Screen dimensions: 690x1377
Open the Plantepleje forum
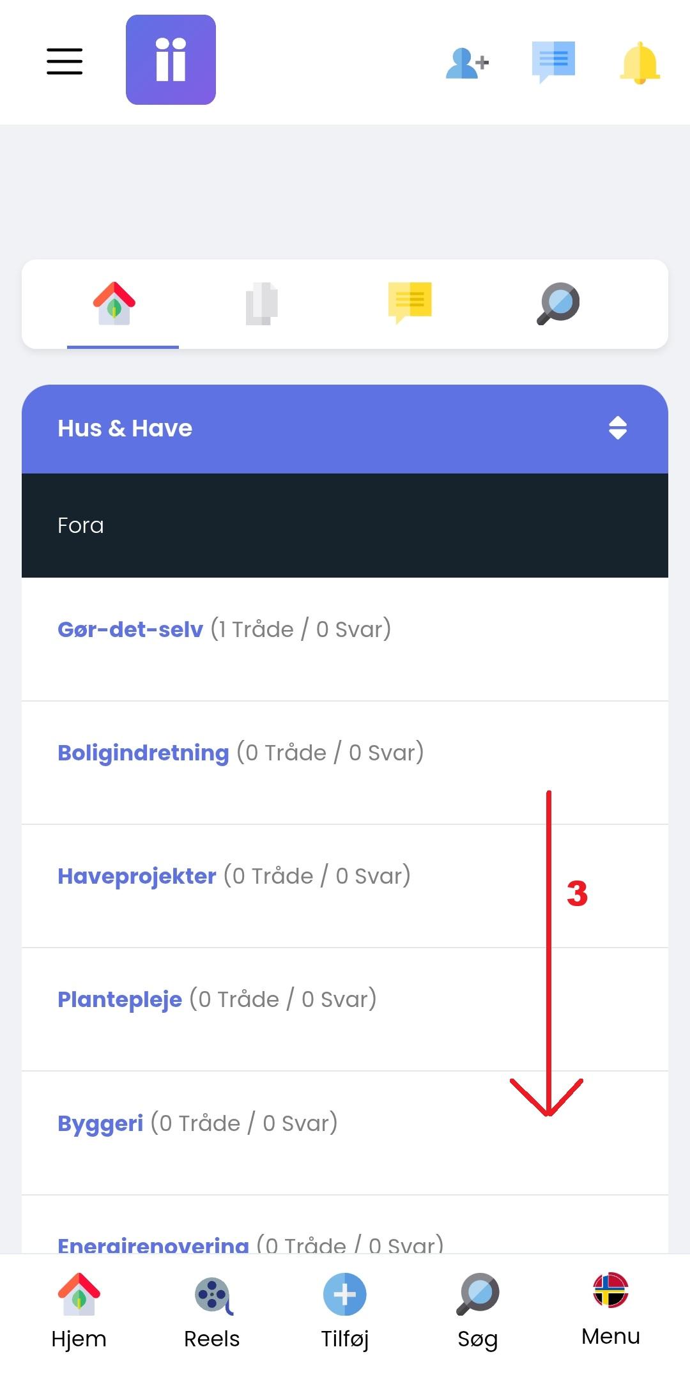pyautogui.click(x=120, y=999)
